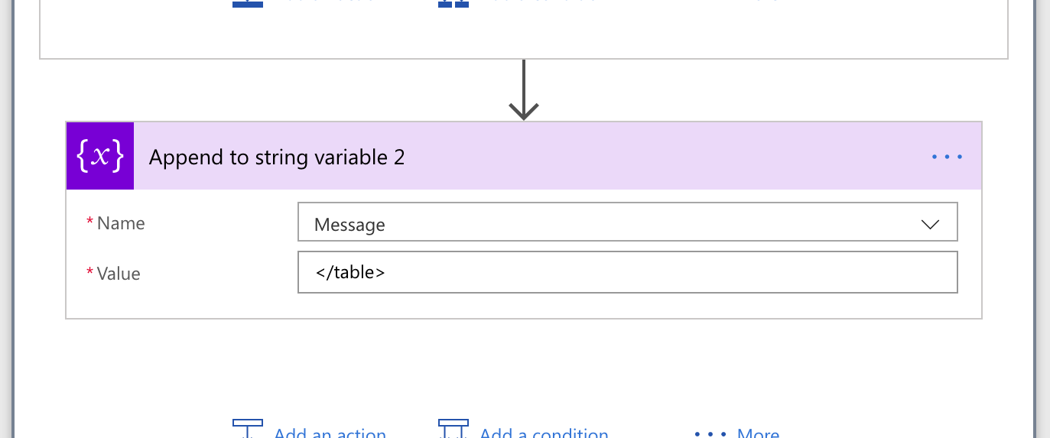Click the solid blue Add an action icon

click(x=248, y=3)
